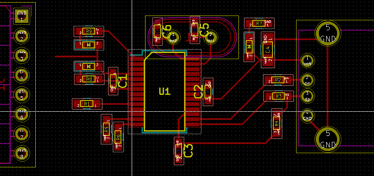Click capacitor C2 footprint
Image resolution: width=374 pixels, height=176 pixels.
[x=208, y=91]
